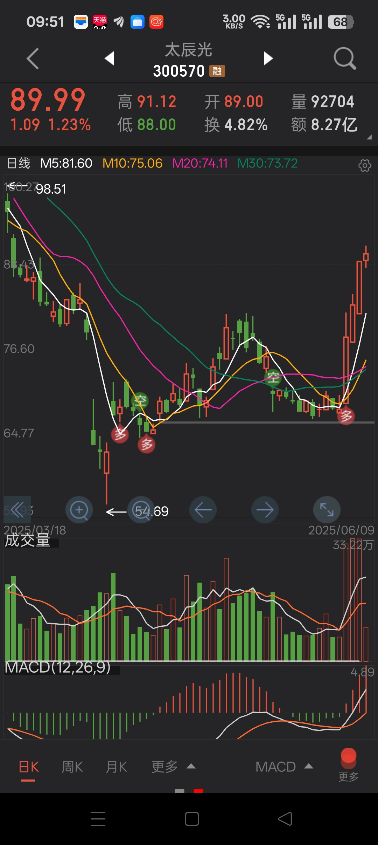Tap the start date 2025/03/18
This screenshot has width=378, height=845.
35,530
